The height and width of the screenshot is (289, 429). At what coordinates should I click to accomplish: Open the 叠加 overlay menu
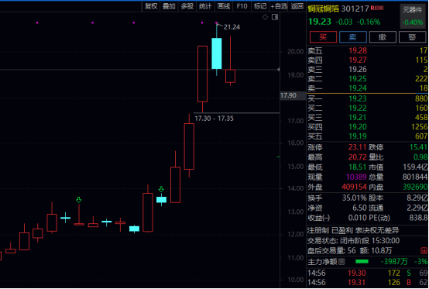point(169,6)
